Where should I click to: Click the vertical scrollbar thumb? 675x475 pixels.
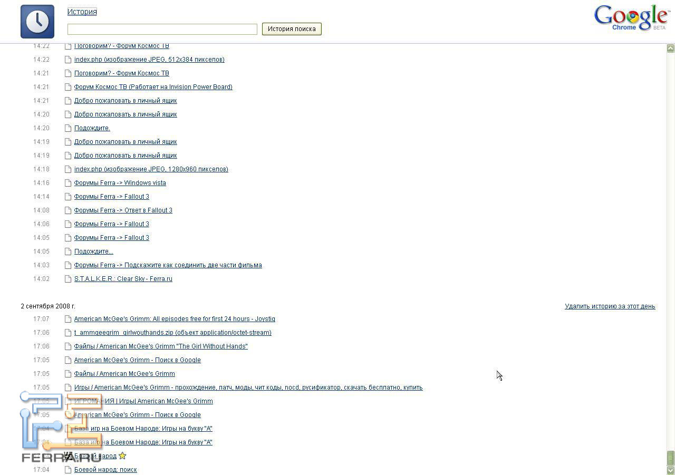[671, 457]
